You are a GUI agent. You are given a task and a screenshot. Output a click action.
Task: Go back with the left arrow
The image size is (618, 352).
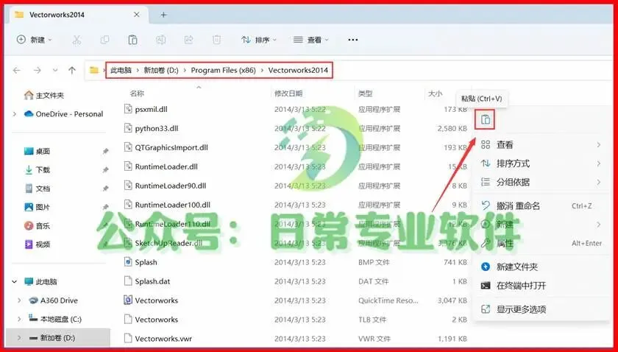16,70
